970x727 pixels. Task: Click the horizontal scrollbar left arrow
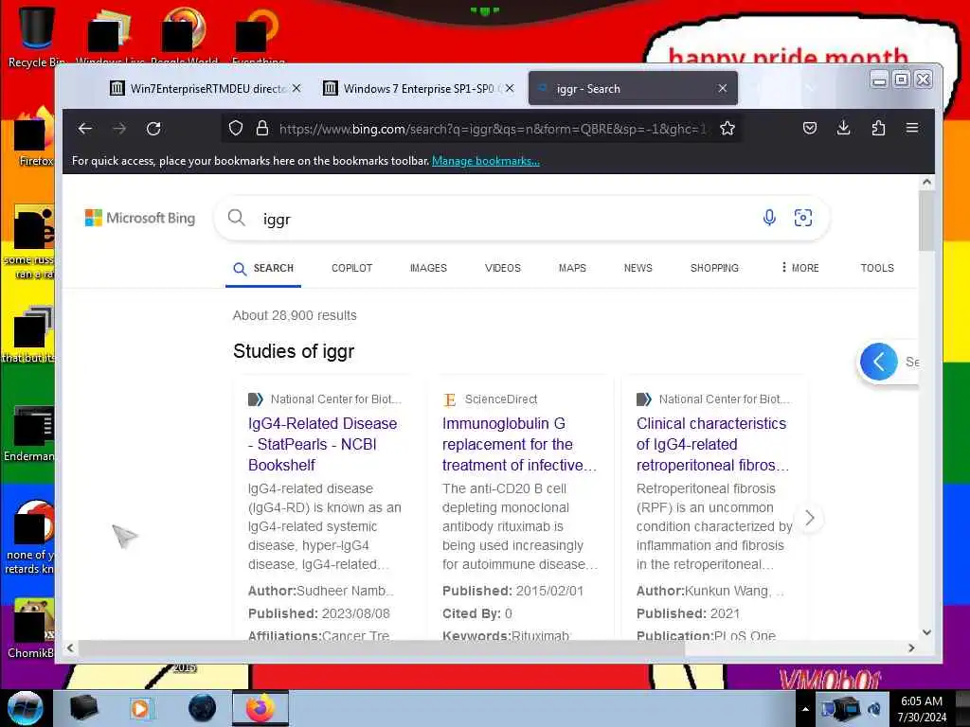[70, 647]
